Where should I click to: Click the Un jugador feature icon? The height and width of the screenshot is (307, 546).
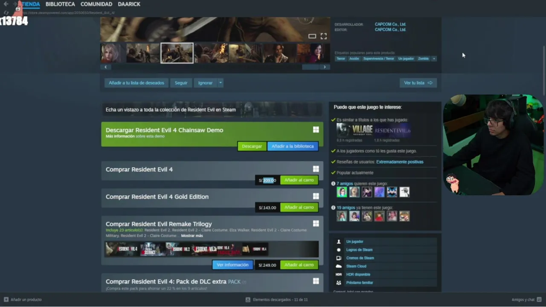(339, 242)
